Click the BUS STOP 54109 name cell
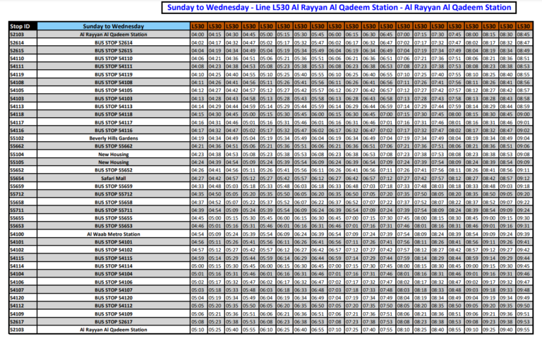Viewport: 542px width, 341px height. click(114, 314)
